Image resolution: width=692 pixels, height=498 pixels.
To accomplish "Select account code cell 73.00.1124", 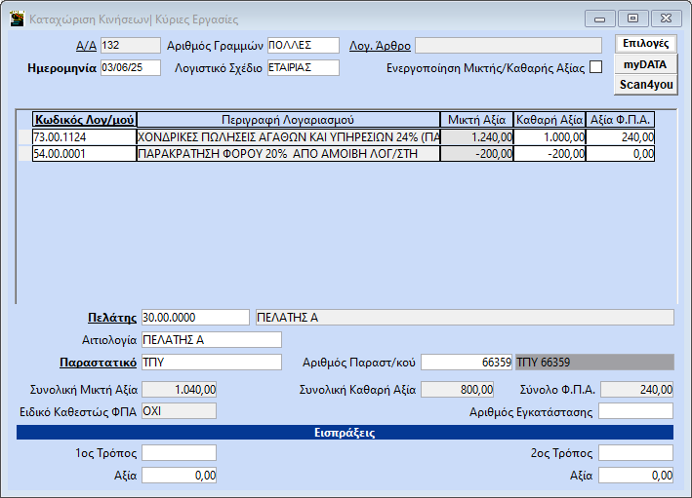I will coord(84,137).
